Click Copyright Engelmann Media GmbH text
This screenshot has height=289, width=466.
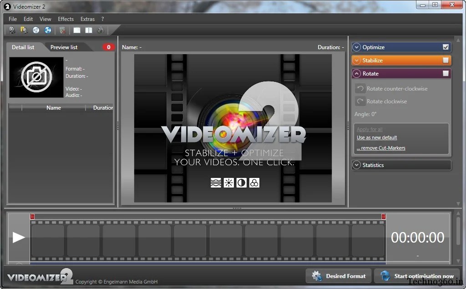pyautogui.click(x=116, y=282)
